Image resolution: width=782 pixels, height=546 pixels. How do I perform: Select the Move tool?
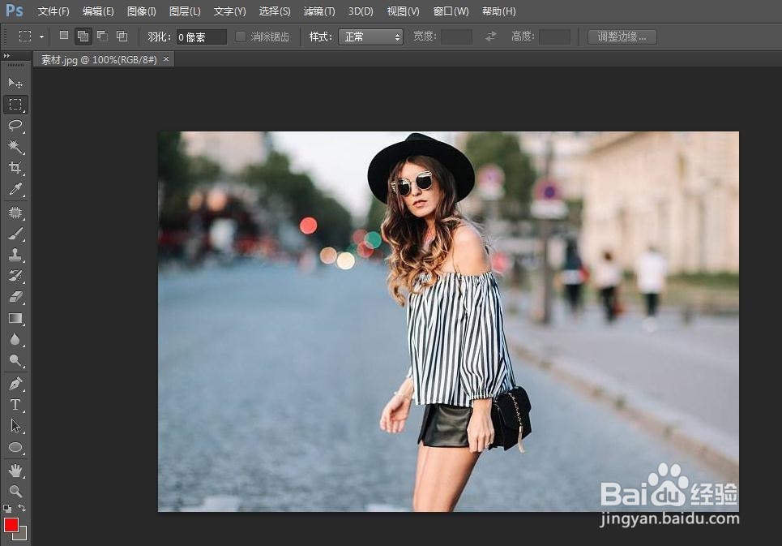click(15, 83)
